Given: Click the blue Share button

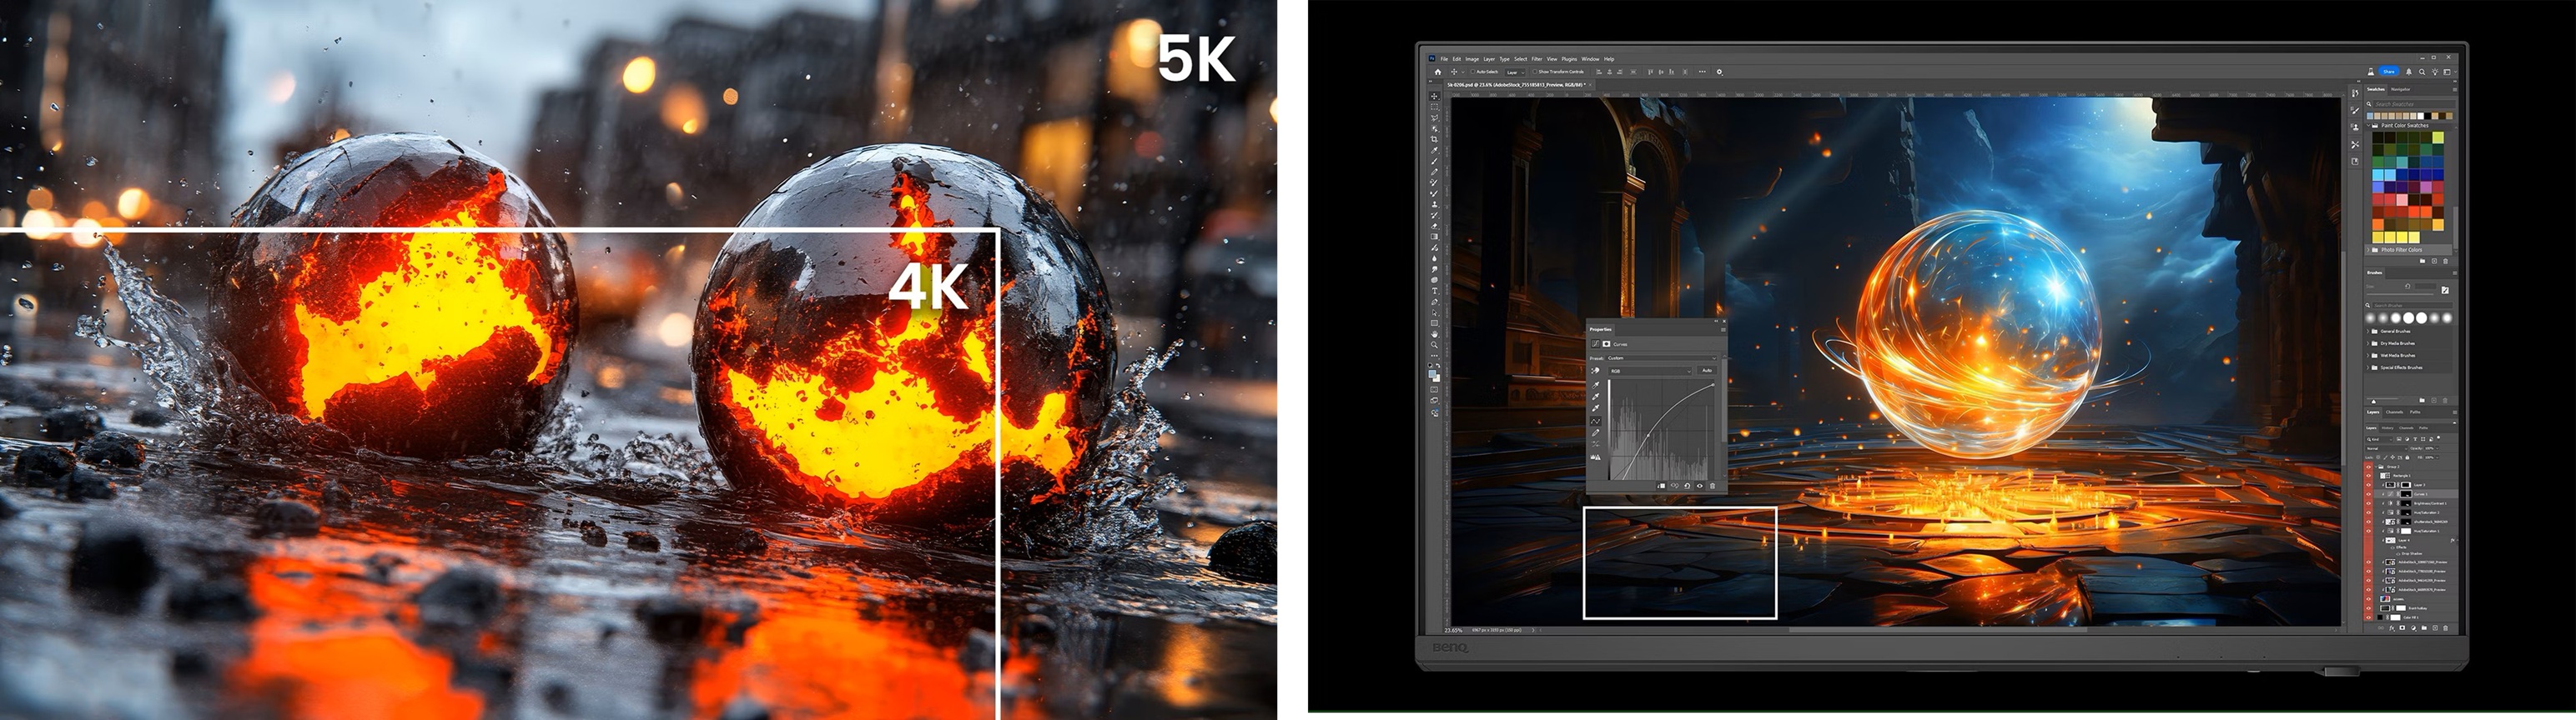Looking at the screenshot, I should 2389,72.
